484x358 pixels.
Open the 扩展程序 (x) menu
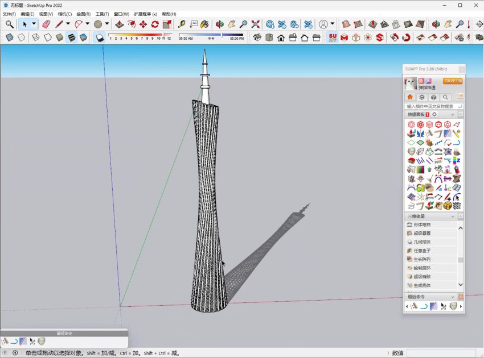click(x=145, y=14)
